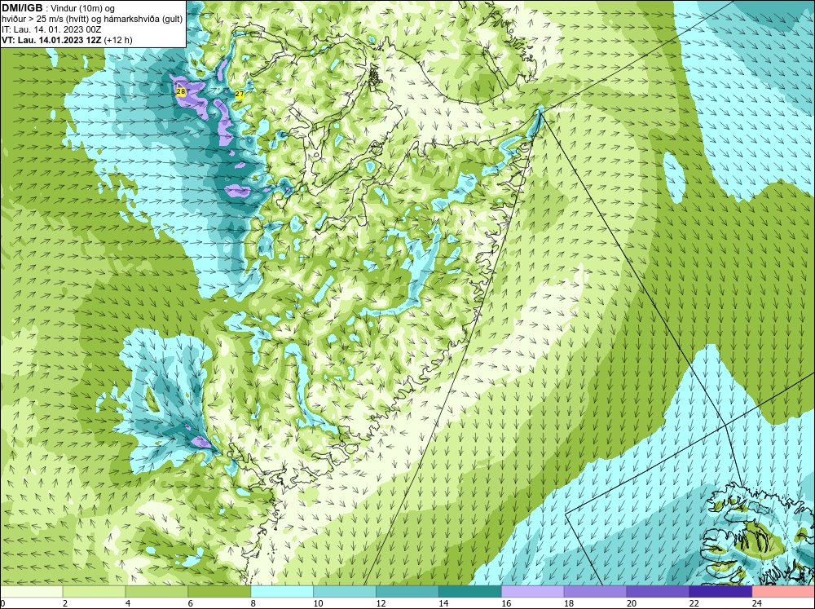Image resolution: width=815 pixels, height=609 pixels.
Task: Select the 16-18 lavender color swatch
Action: coord(533,592)
